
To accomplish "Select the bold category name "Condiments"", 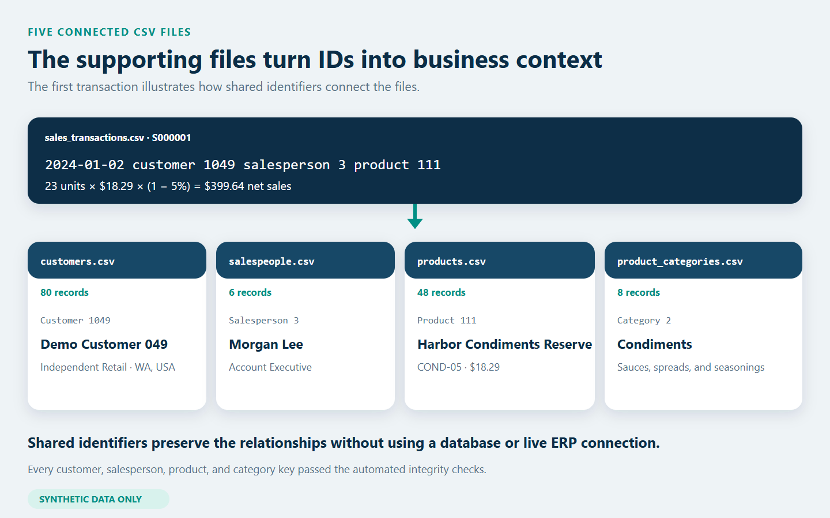I will pyautogui.click(x=655, y=344).
